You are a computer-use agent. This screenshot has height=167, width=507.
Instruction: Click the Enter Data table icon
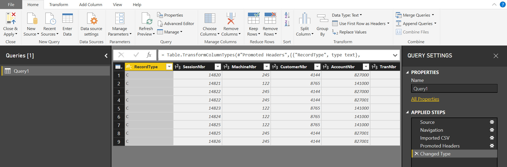point(67,18)
